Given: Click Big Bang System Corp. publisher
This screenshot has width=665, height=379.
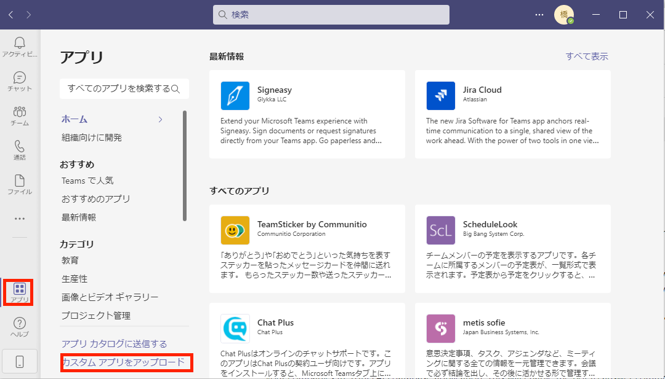Looking at the screenshot, I should point(494,234).
